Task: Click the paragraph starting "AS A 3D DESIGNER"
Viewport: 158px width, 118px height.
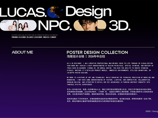Action: (110, 68)
